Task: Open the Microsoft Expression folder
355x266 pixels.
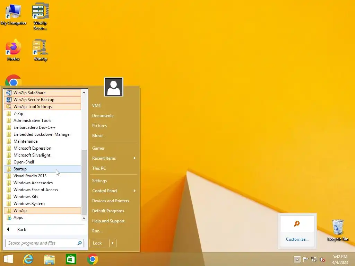Action: (x=42, y=148)
